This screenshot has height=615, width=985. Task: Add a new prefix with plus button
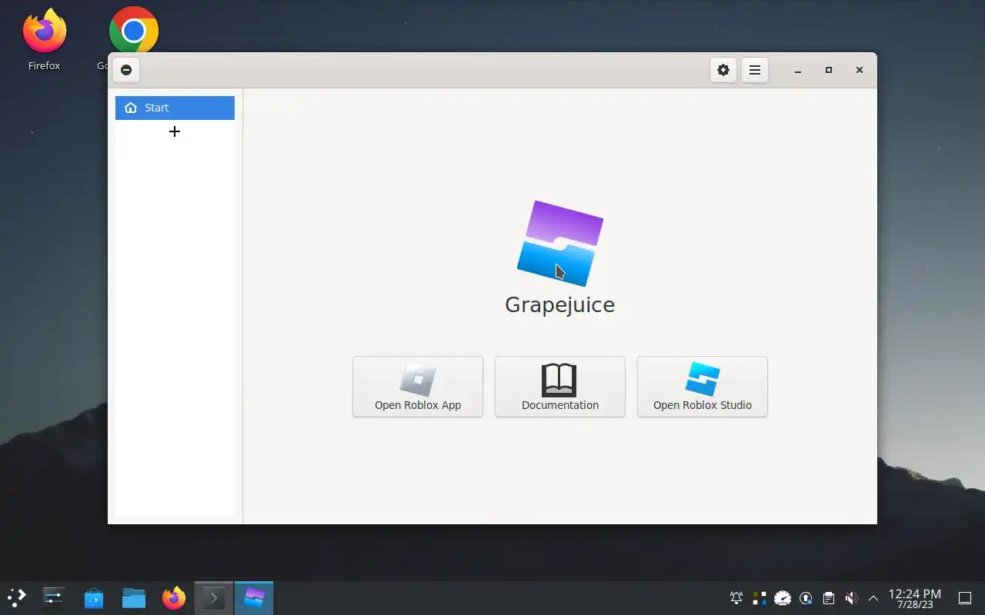coord(175,131)
